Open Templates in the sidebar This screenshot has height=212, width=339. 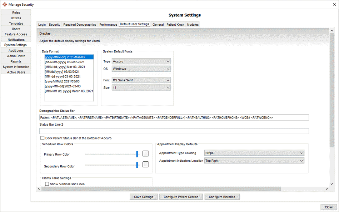(16, 23)
